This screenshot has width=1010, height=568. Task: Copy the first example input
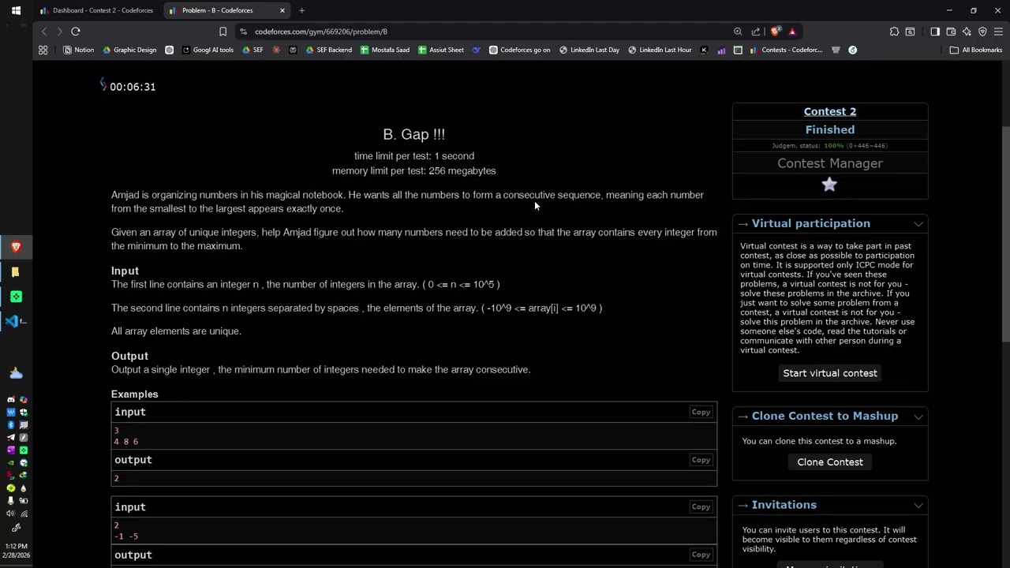(x=701, y=412)
